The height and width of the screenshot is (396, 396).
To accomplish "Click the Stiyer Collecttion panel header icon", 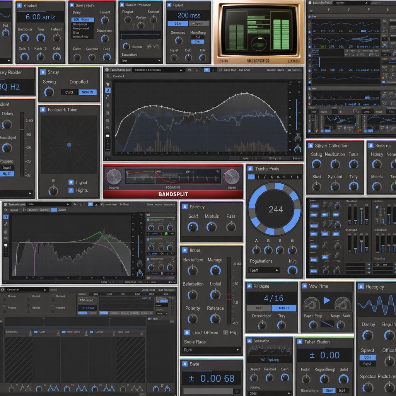I will (x=310, y=145).
